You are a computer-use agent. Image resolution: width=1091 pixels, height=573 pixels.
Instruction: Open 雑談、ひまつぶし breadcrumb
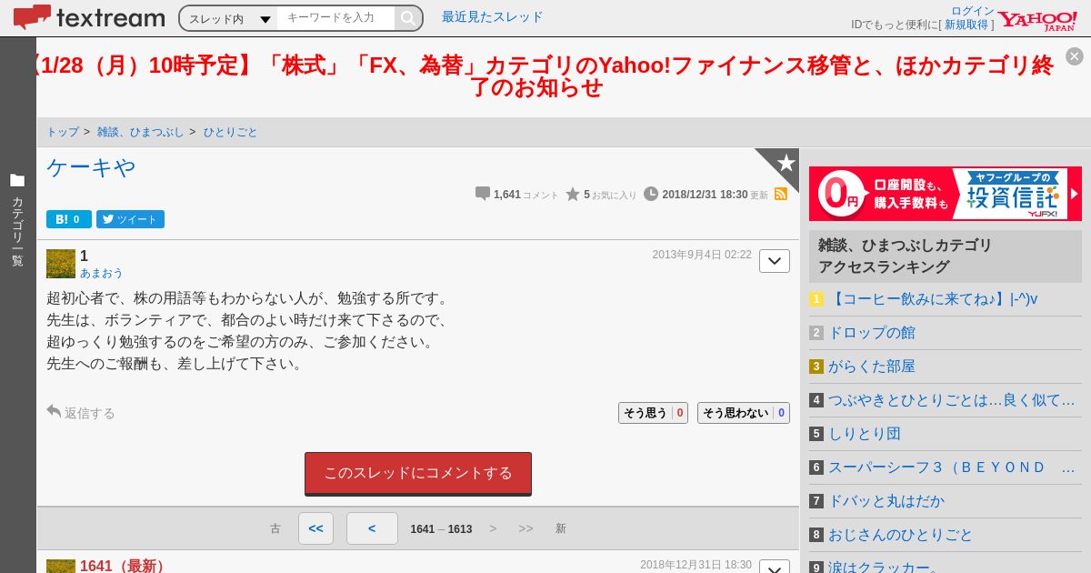click(x=140, y=132)
